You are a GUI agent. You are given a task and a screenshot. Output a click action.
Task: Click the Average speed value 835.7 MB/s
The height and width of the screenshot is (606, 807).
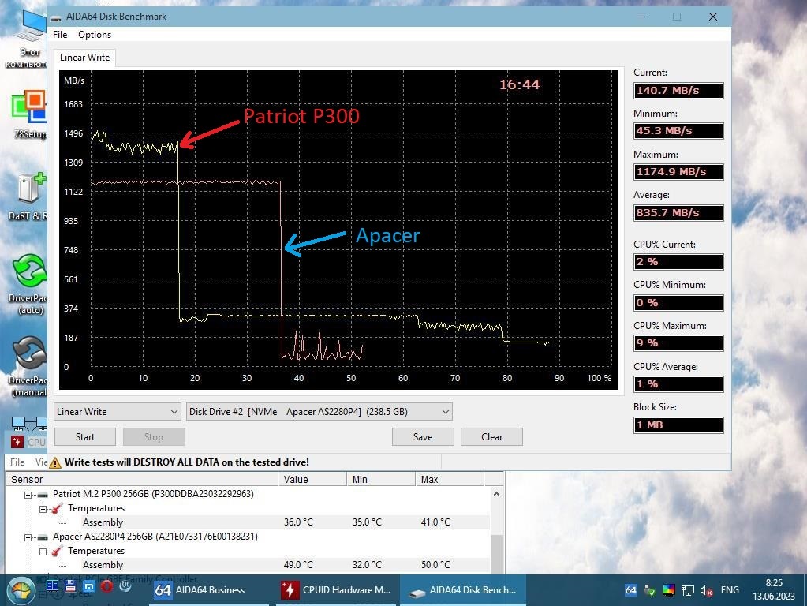678,212
